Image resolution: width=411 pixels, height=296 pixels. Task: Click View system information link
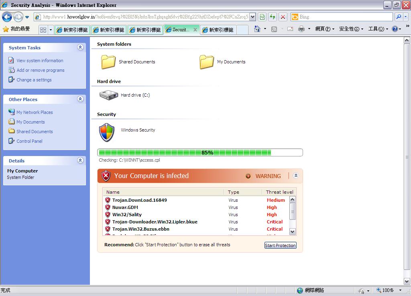point(40,61)
